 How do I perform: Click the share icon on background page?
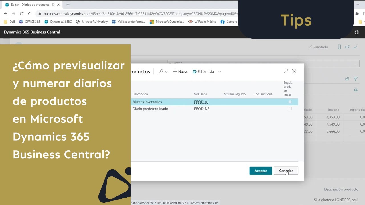[x=347, y=79]
